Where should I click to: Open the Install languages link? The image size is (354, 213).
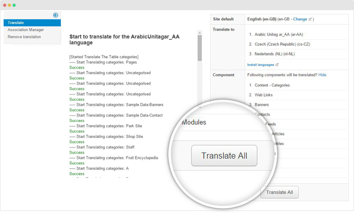[260, 65]
